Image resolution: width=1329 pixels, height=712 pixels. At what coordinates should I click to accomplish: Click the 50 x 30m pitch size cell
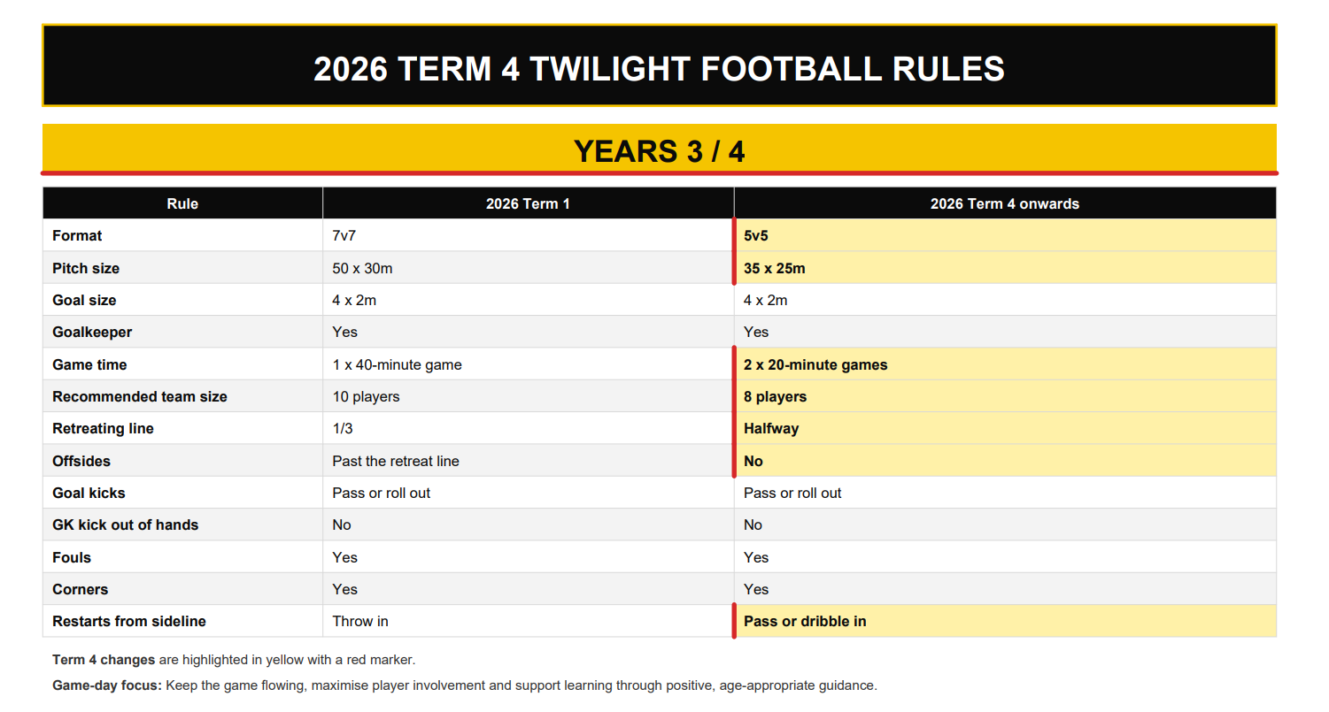pyautogui.click(x=528, y=268)
